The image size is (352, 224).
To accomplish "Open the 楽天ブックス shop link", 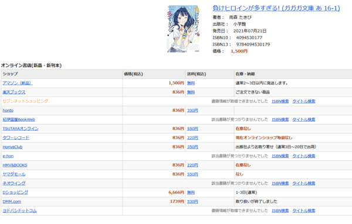I will coord(14,92).
